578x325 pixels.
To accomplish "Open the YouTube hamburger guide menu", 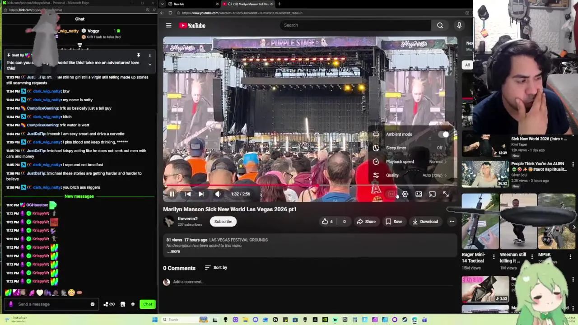I will (x=168, y=25).
